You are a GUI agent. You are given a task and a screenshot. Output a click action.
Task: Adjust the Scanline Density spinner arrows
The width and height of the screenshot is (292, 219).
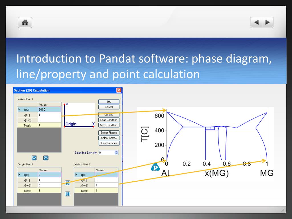coord(116,153)
